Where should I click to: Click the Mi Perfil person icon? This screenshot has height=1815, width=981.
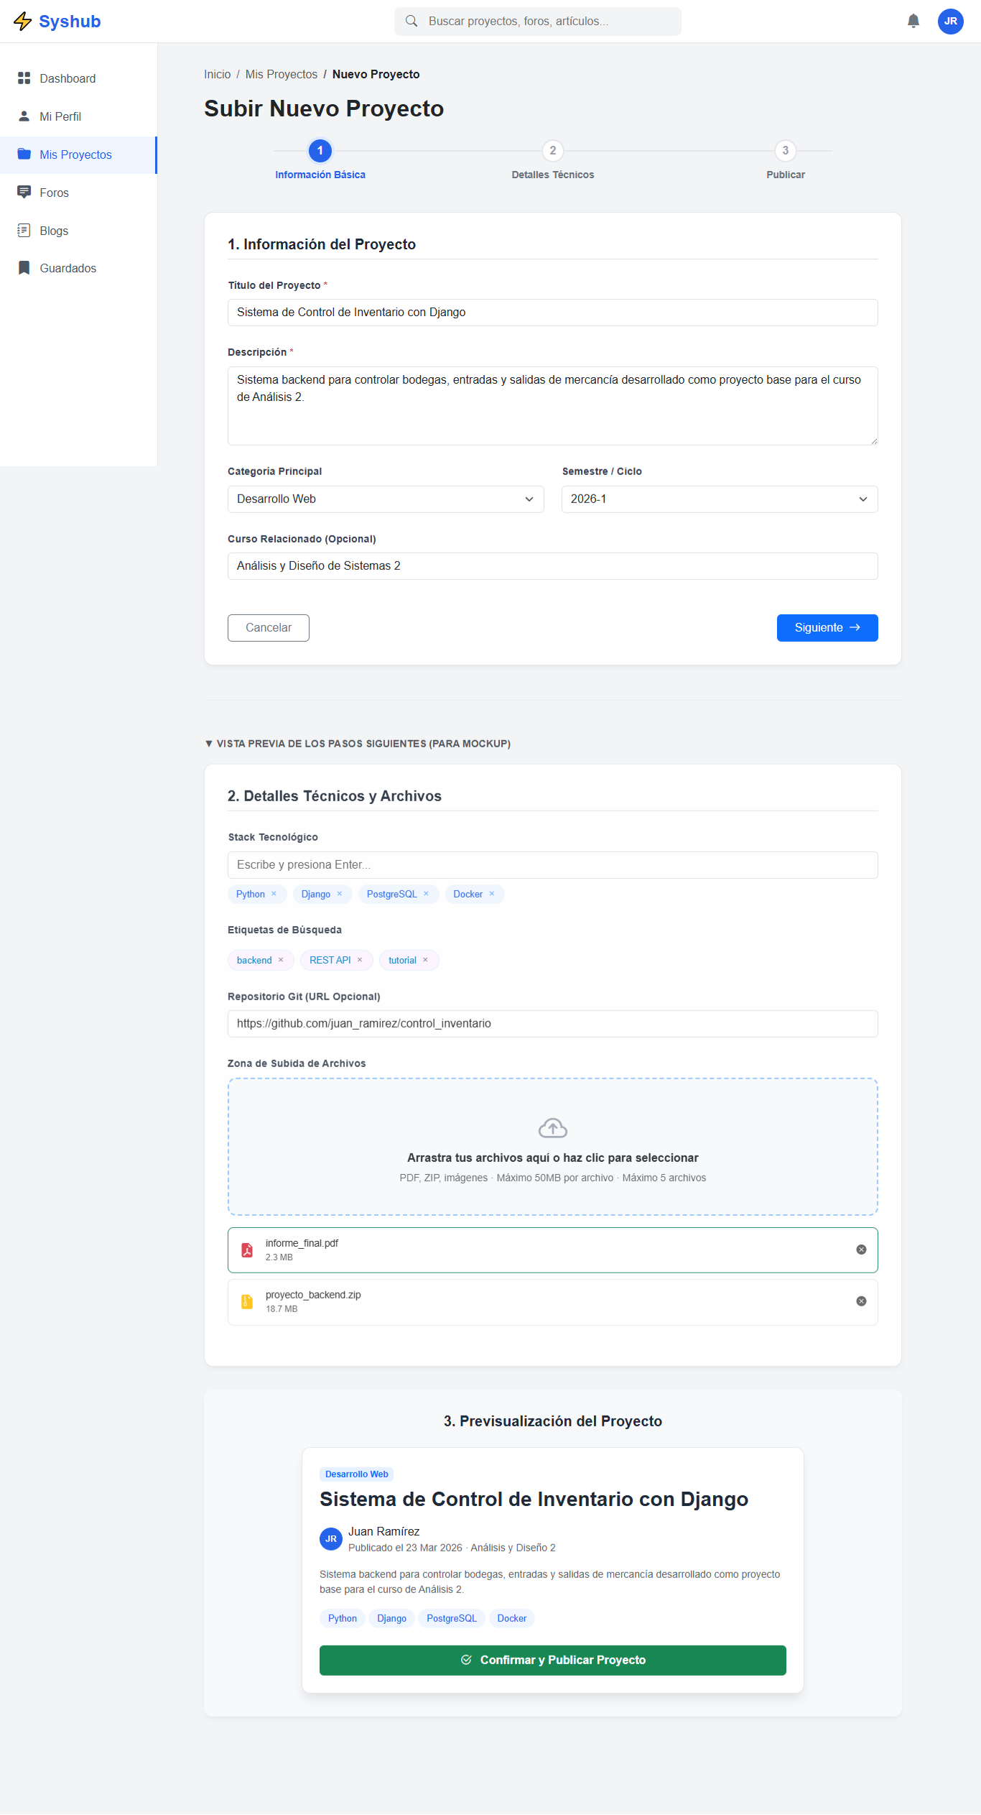(x=24, y=116)
